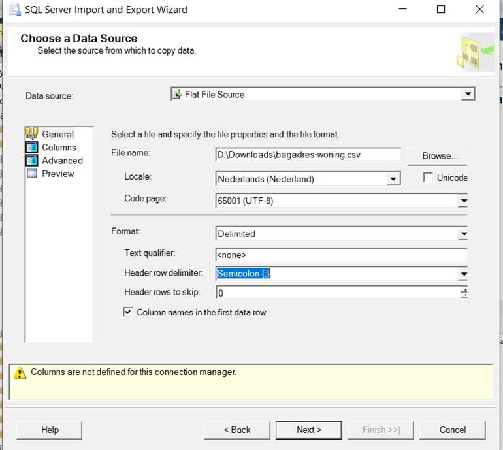
Task: Click the Flat File Source icon
Action: pos(178,94)
